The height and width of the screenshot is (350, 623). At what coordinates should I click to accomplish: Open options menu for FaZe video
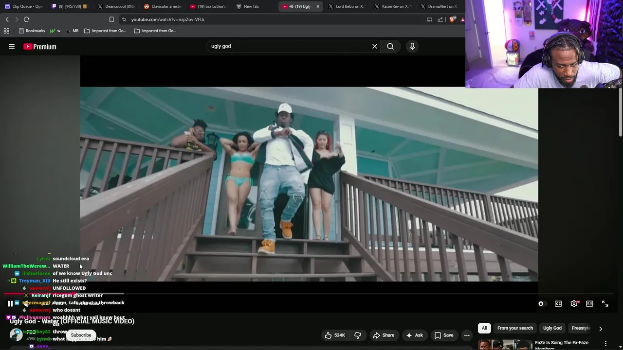coord(605,344)
